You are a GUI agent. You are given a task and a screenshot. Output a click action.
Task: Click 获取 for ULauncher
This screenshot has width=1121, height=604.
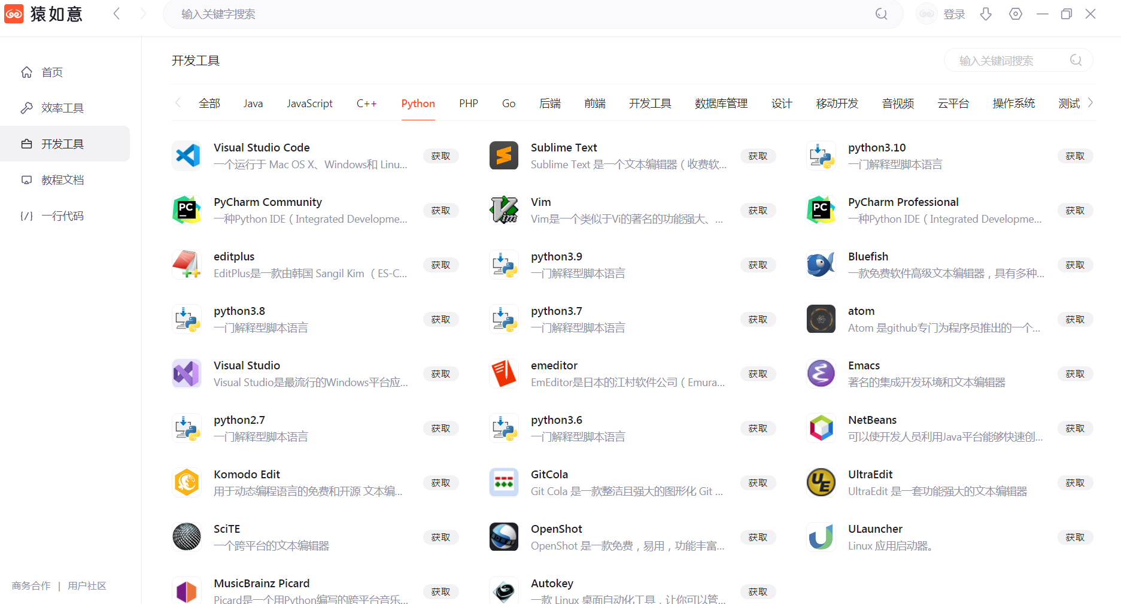[x=1076, y=538]
